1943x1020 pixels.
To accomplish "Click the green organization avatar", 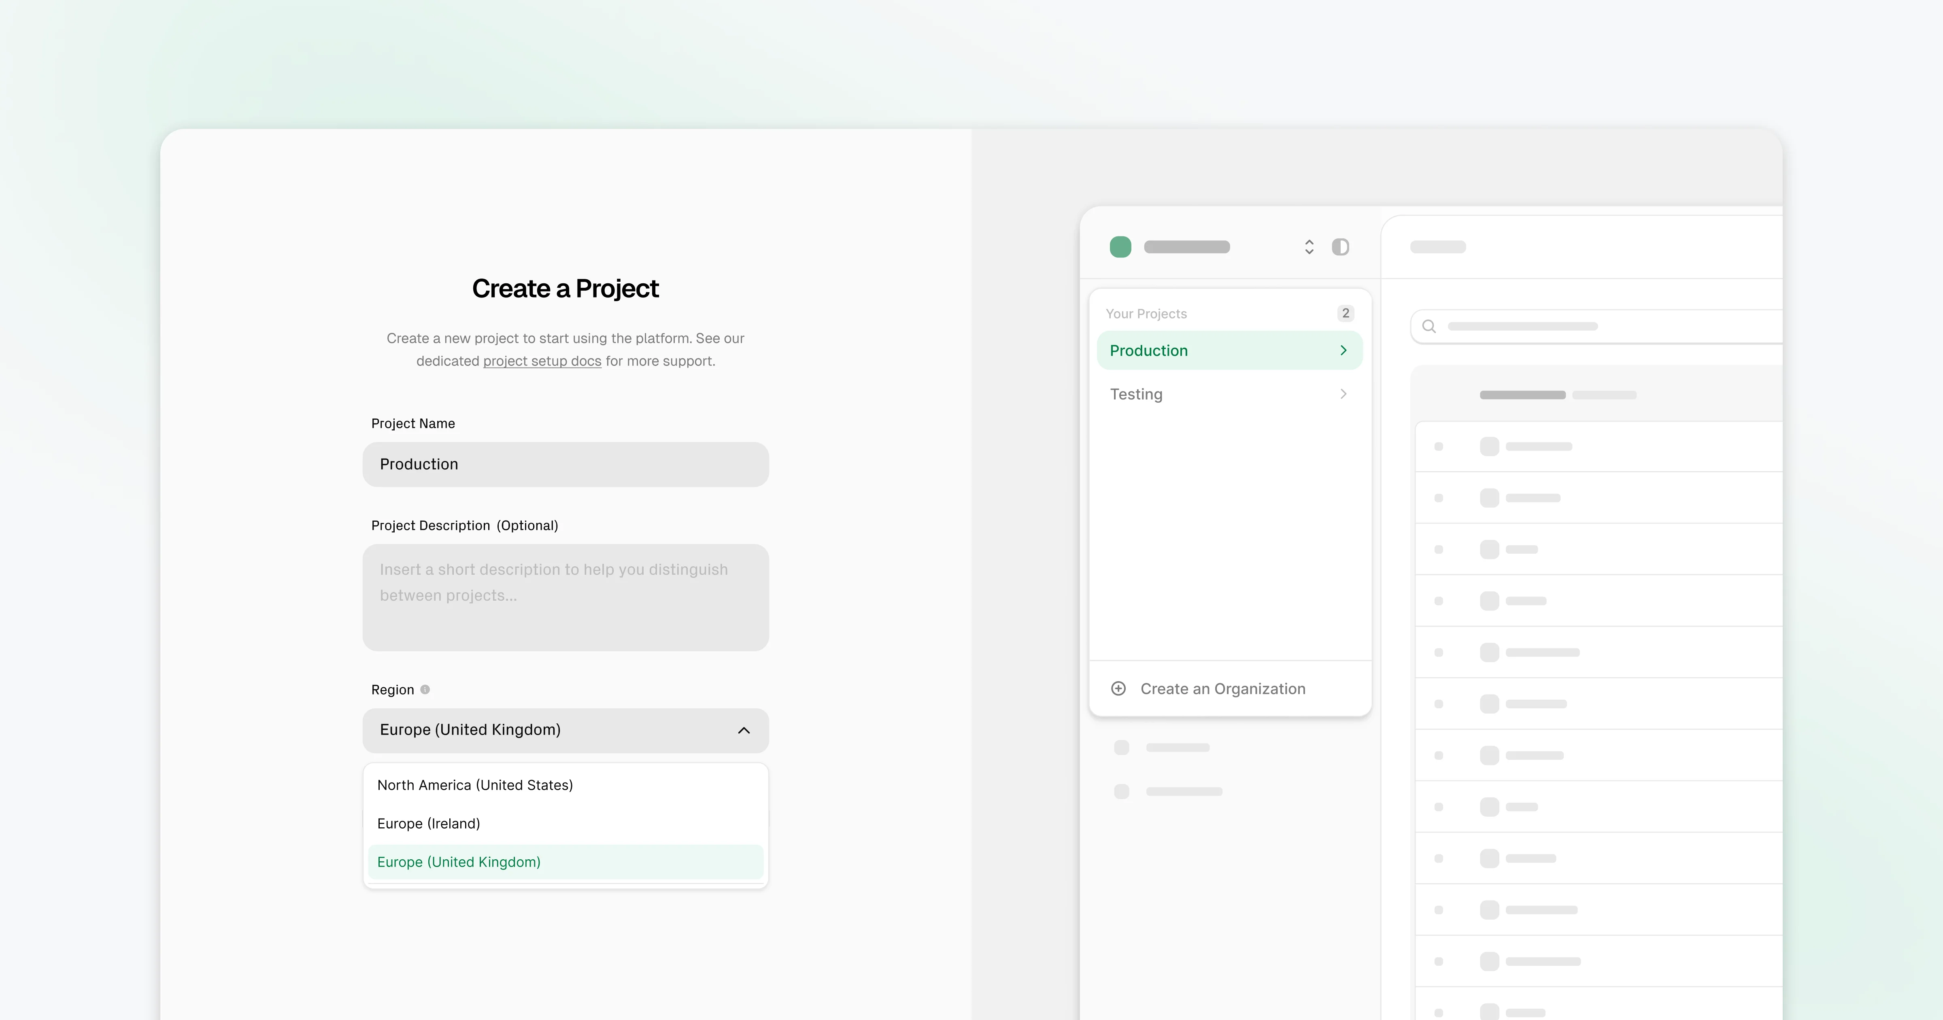I will (1120, 246).
